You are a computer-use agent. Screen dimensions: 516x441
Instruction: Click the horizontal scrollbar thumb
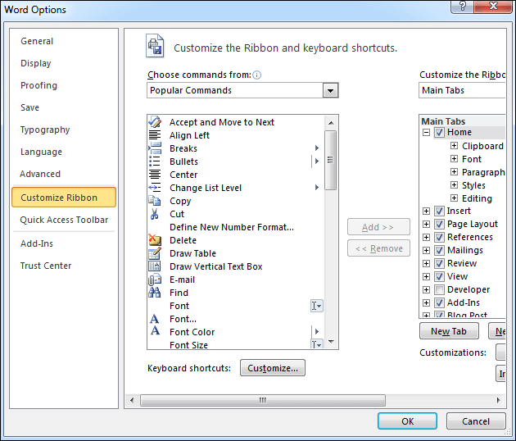click(x=263, y=400)
